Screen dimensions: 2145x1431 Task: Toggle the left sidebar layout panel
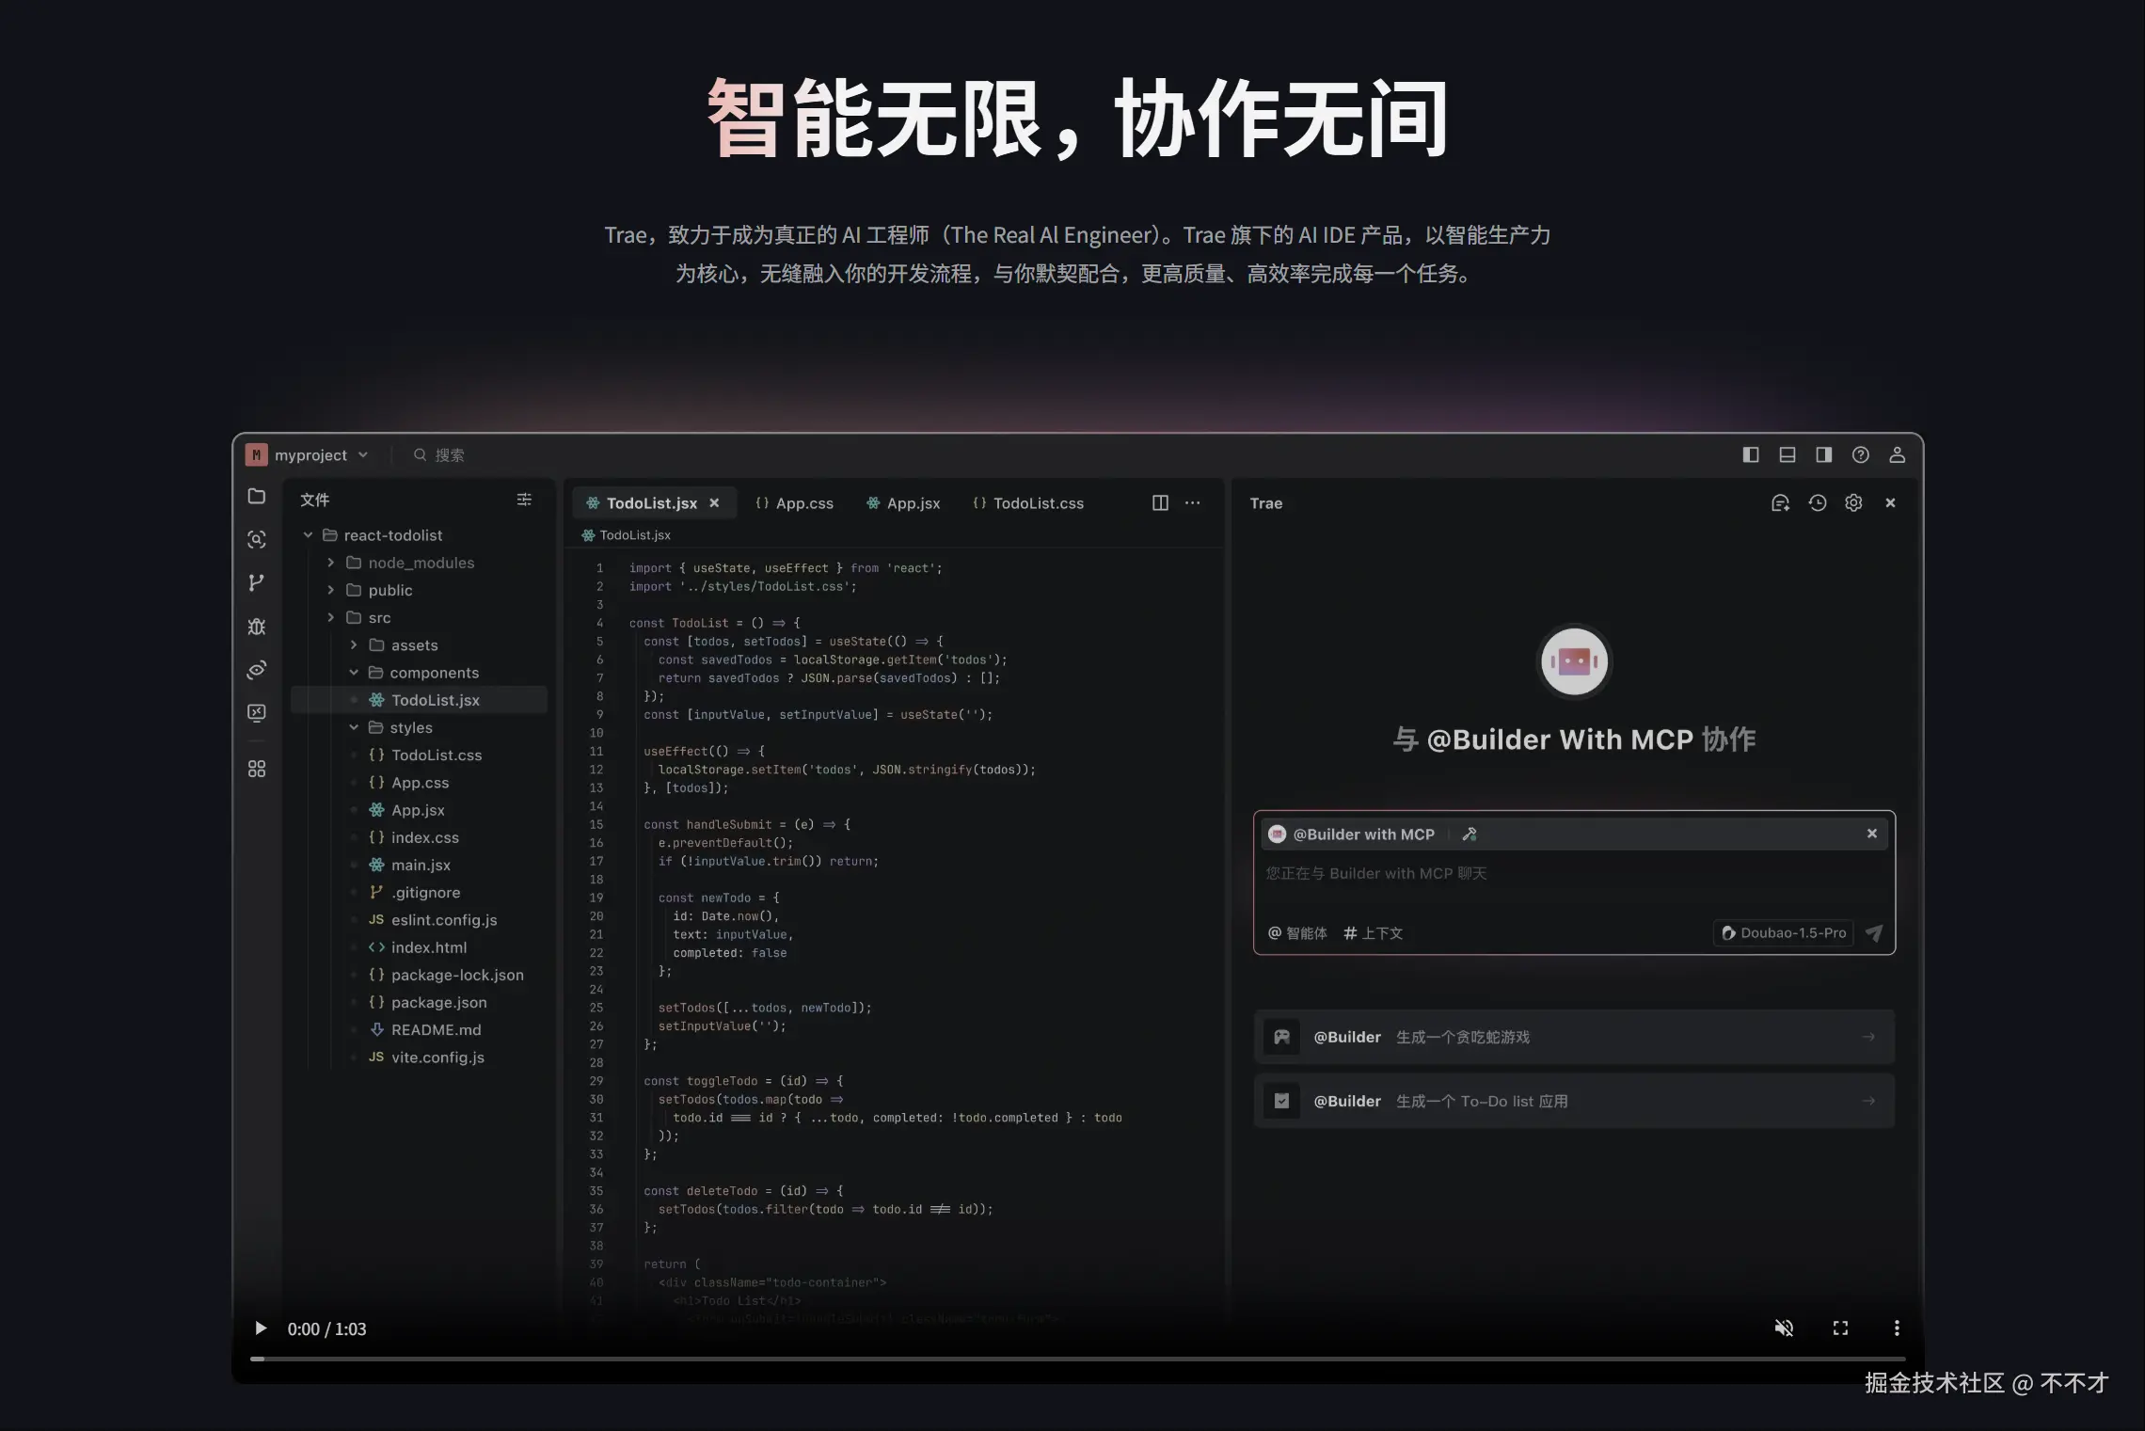coord(1750,454)
